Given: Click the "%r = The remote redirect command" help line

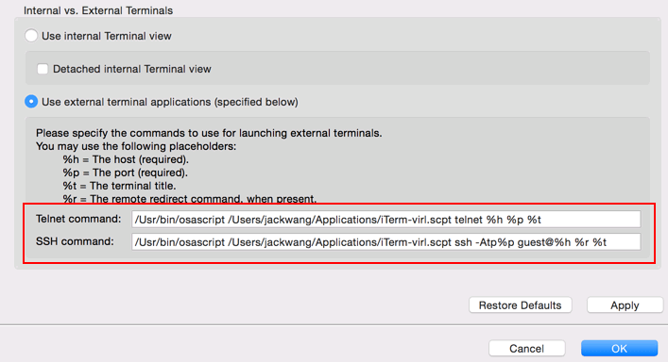Looking at the screenshot, I should (x=190, y=198).
